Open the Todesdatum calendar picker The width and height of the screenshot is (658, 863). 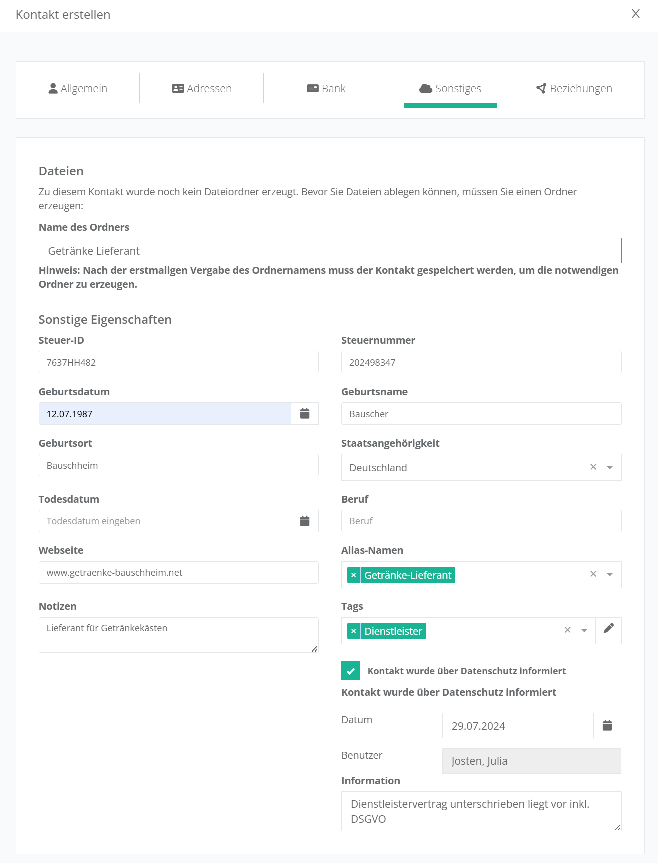tap(304, 521)
